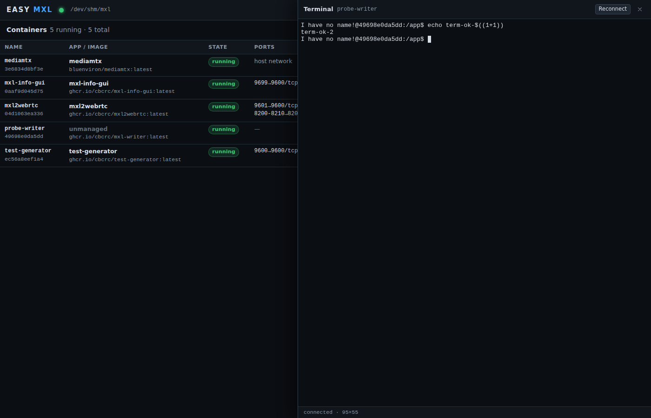
Task: Select the mediamtx container row name
Action: click(x=18, y=61)
